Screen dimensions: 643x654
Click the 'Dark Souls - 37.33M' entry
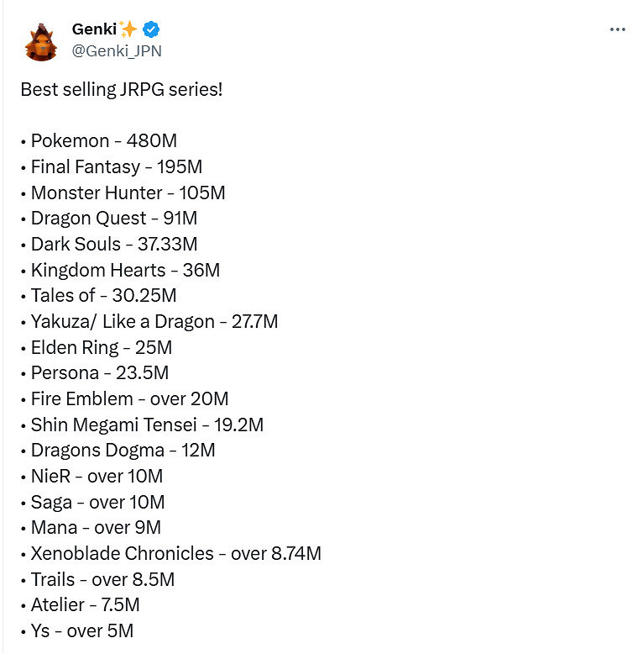(x=114, y=245)
